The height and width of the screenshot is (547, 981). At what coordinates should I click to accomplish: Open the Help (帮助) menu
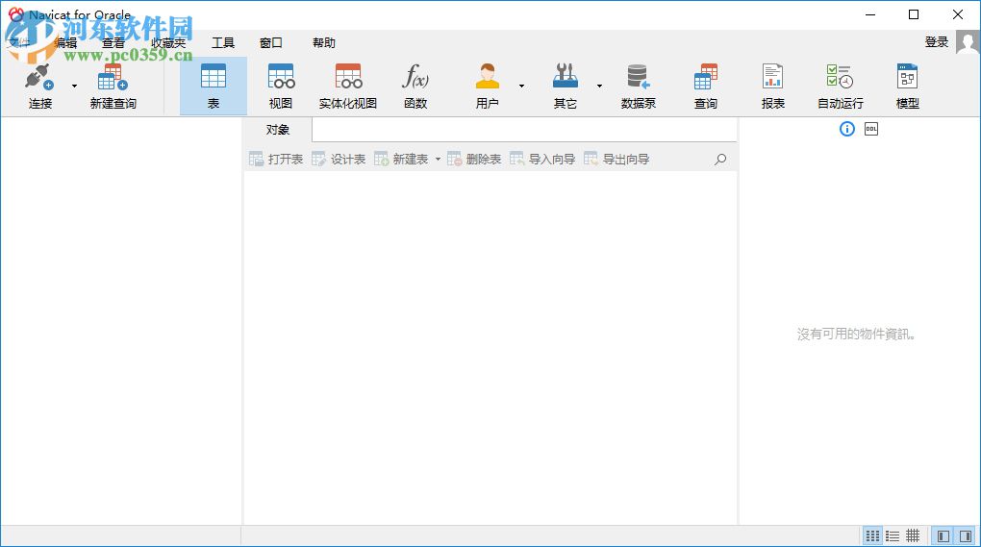(324, 42)
